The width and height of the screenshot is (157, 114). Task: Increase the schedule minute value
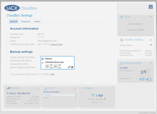(x=60, y=65)
